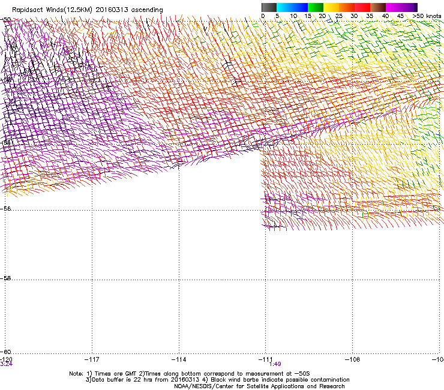
Task: Click the date '20160313' in the title
Action: pyautogui.click(x=112, y=10)
